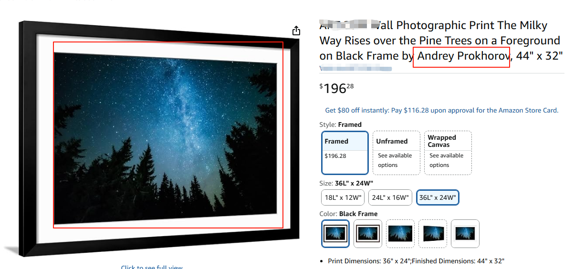Select the Framed style option
The image size is (574, 269).
(x=345, y=153)
